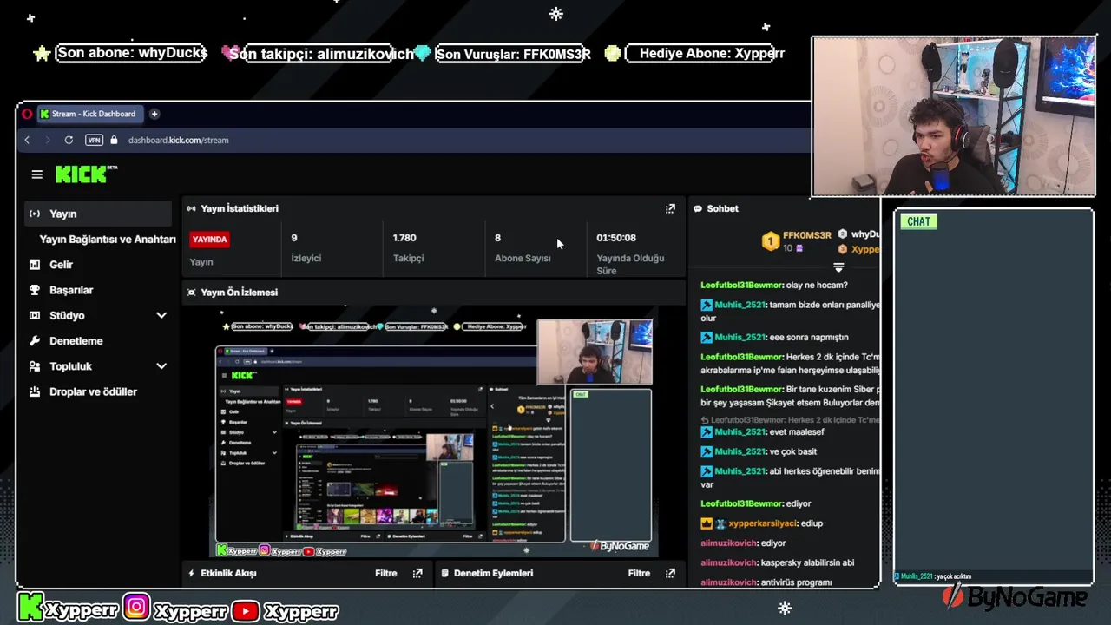
Task: Click the gold rank 1 badge by FFK0MS3R
Action: 771,241
